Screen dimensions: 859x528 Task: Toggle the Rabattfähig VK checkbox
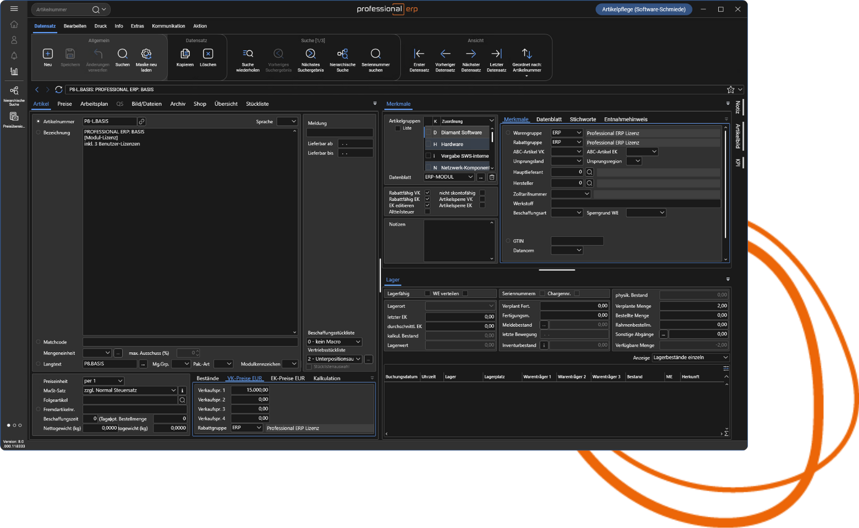[428, 193]
